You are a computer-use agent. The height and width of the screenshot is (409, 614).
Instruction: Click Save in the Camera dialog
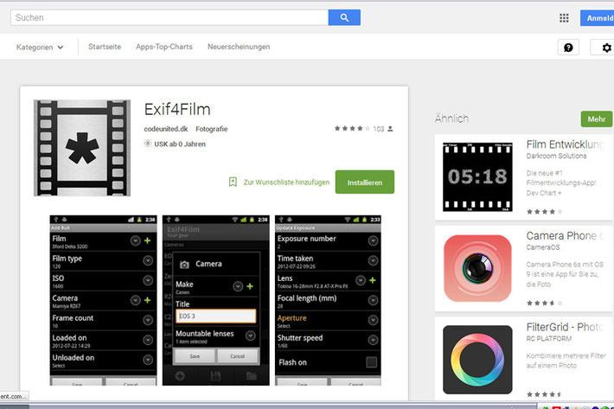[x=195, y=356]
